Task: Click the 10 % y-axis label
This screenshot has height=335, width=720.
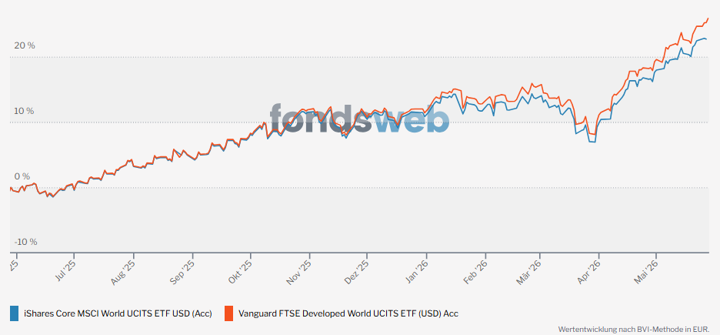Action: (25, 111)
